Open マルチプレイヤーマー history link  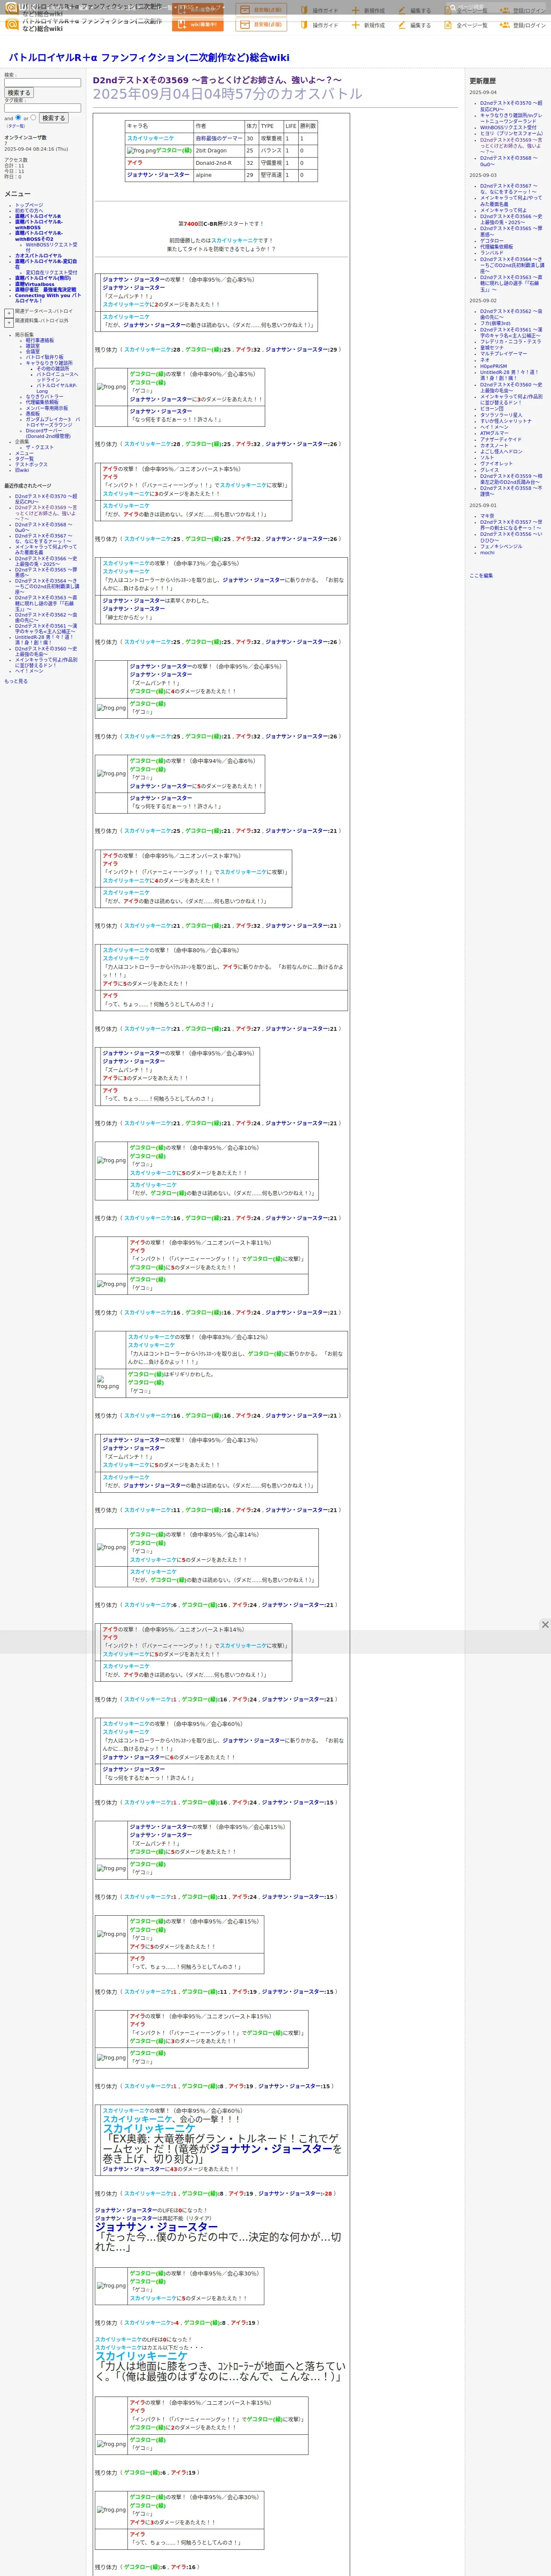pos(503,354)
